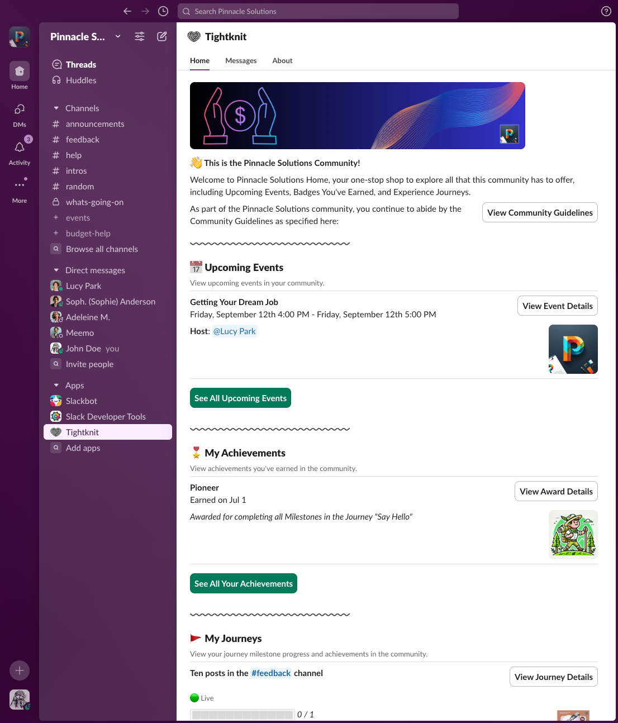Open the #announcements channel
This screenshot has height=723, width=618.
point(108,124)
